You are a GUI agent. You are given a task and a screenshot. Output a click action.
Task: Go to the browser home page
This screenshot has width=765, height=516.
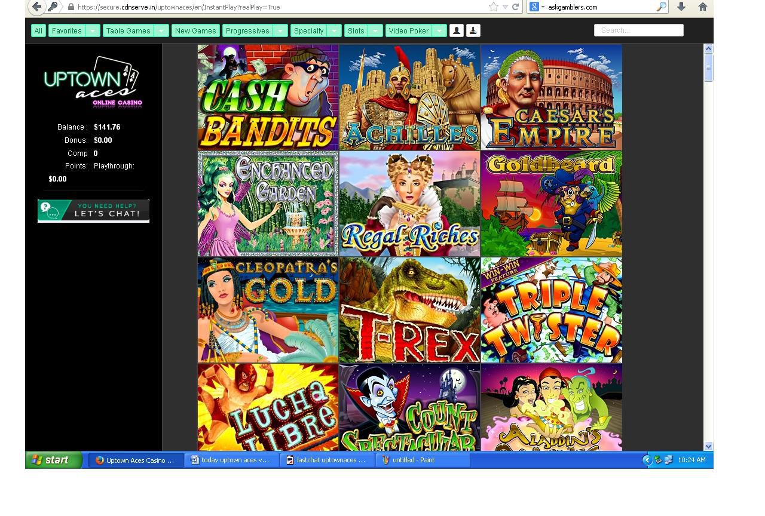[x=703, y=7]
